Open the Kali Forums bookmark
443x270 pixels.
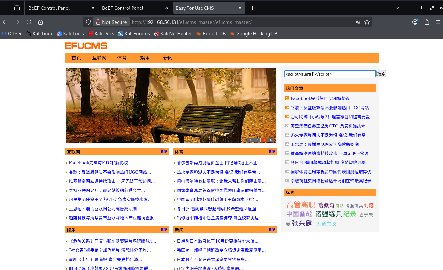[x=134, y=33]
